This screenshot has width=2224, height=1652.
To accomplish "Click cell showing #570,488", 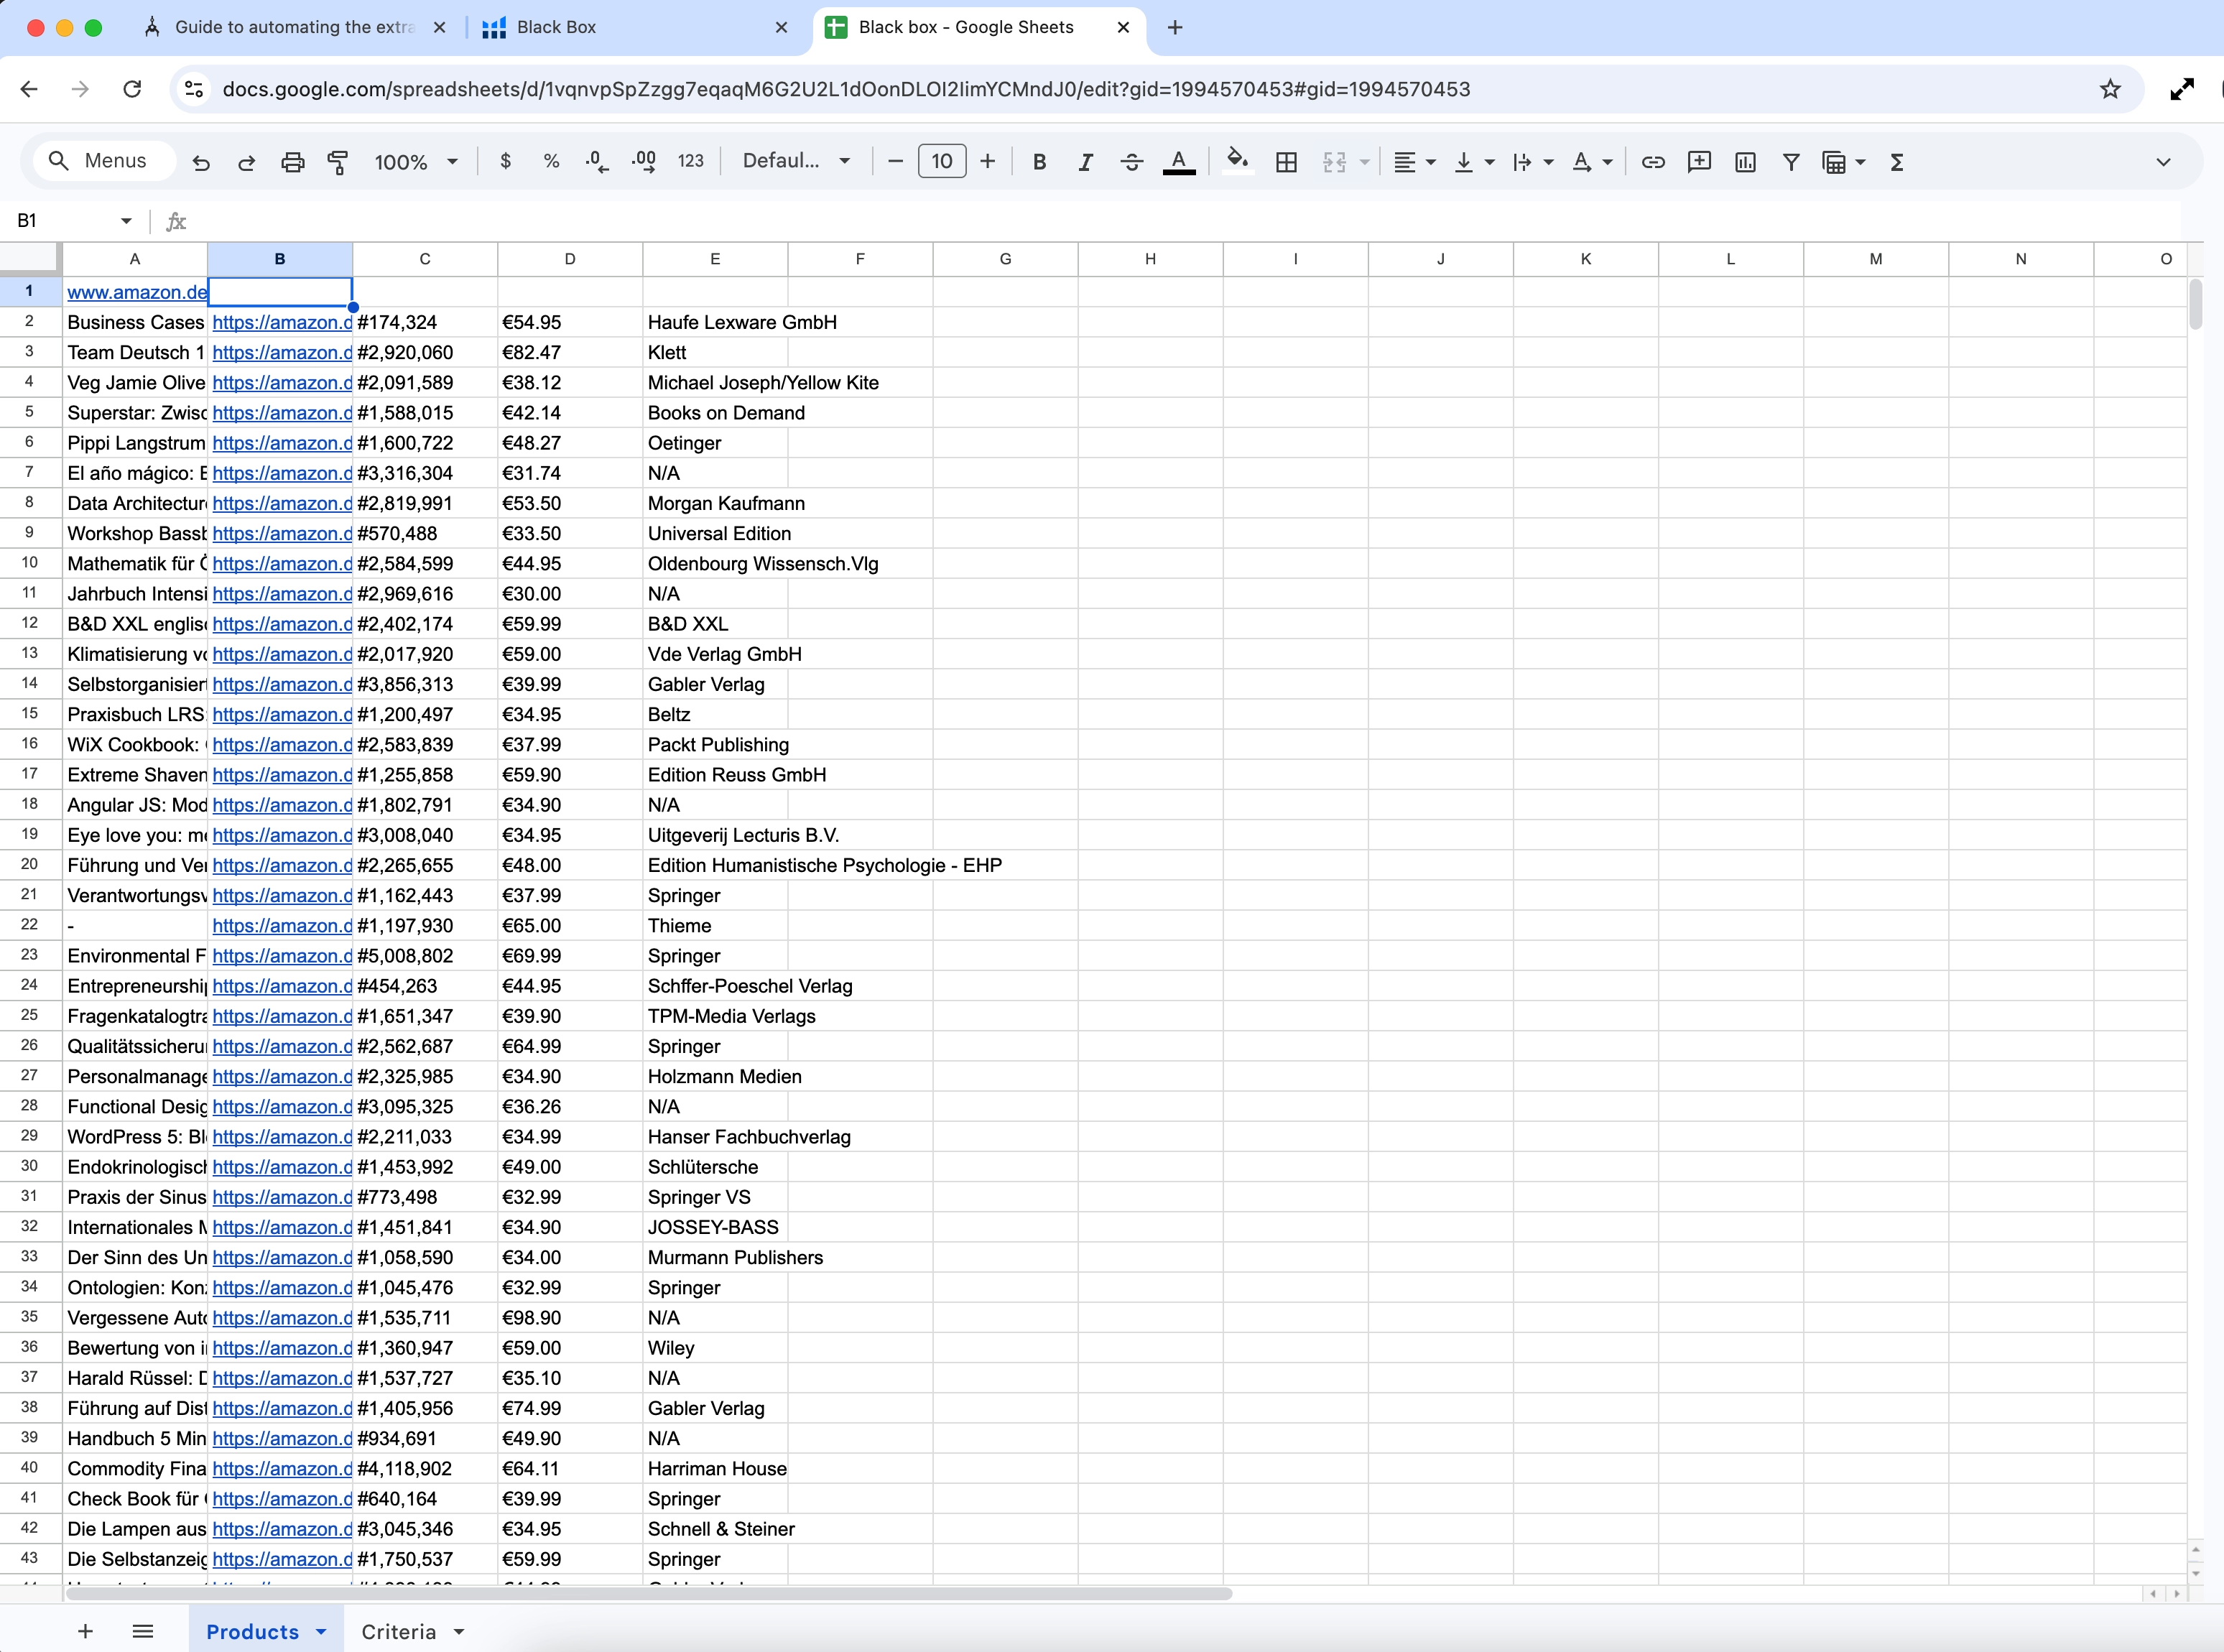I will point(425,533).
